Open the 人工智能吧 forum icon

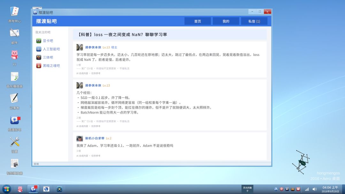click(39, 49)
